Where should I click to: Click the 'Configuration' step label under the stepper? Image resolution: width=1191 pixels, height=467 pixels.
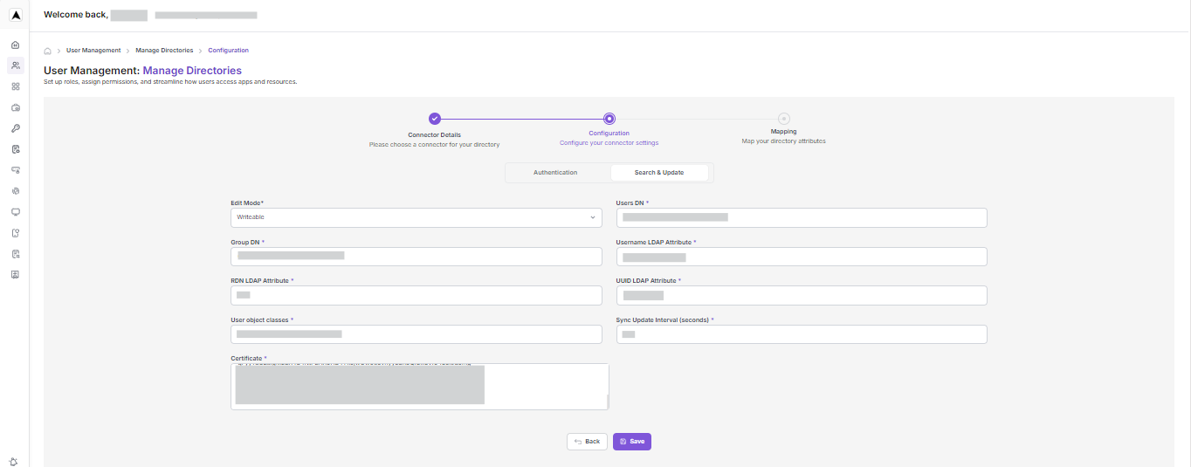pyautogui.click(x=609, y=134)
